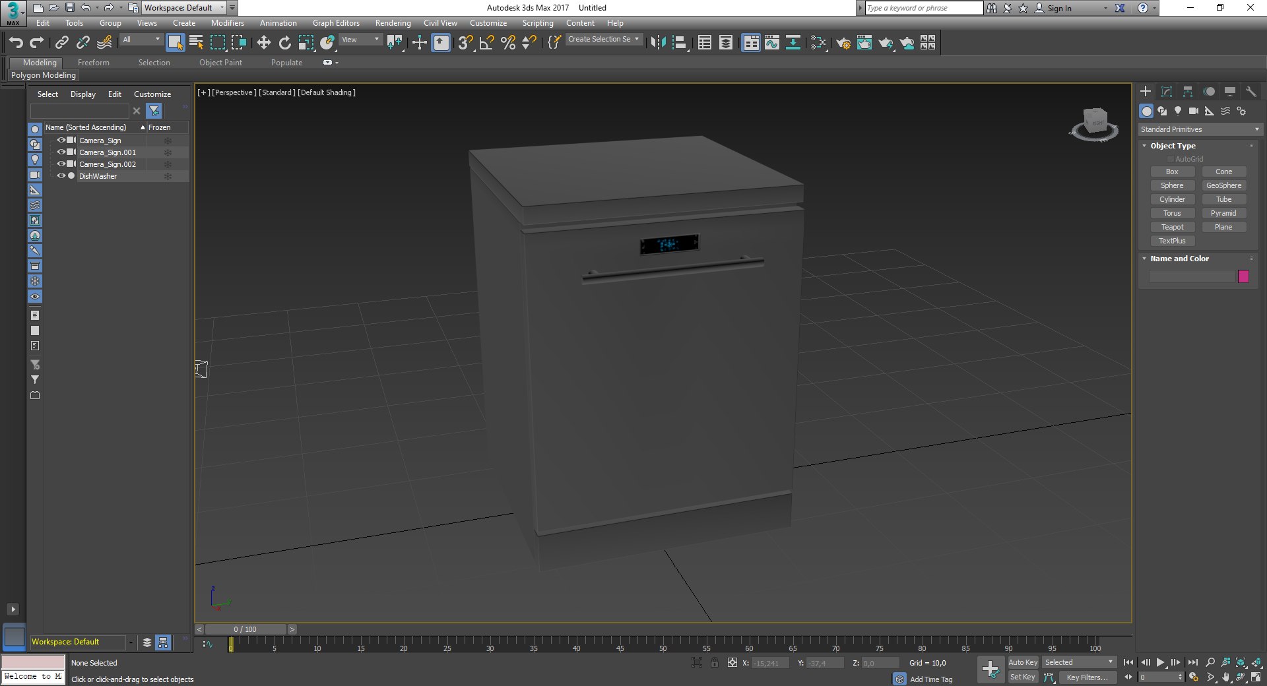Freeze the Camera_Sign object
This screenshot has width=1267, height=686.
168,140
